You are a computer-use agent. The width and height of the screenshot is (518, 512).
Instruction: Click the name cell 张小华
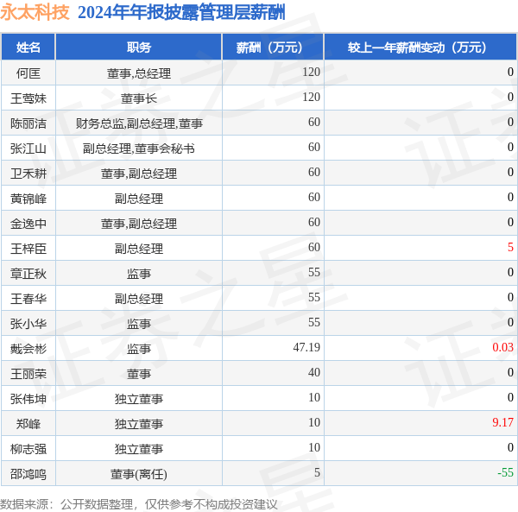28,324
